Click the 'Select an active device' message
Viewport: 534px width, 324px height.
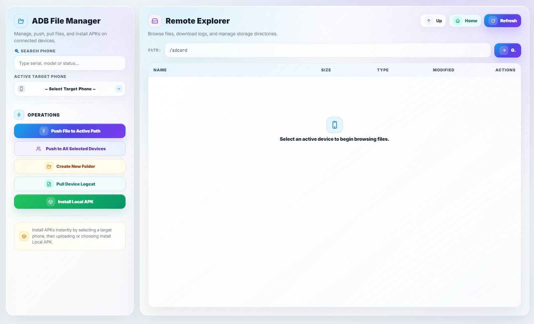pyautogui.click(x=334, y=139)
